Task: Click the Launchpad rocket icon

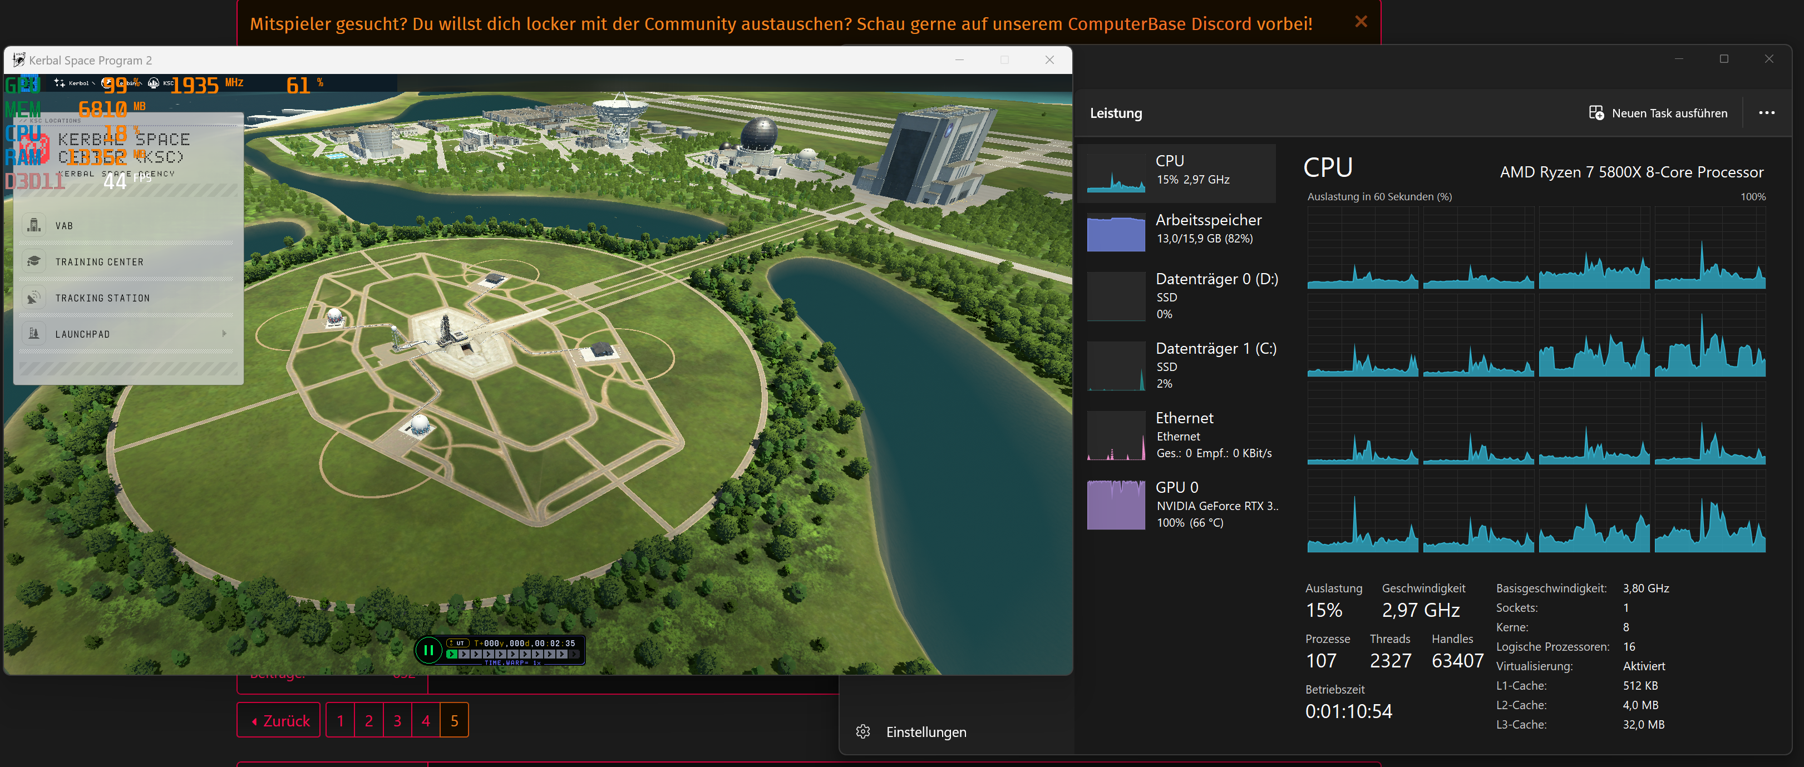Action: tap(33, 334)
